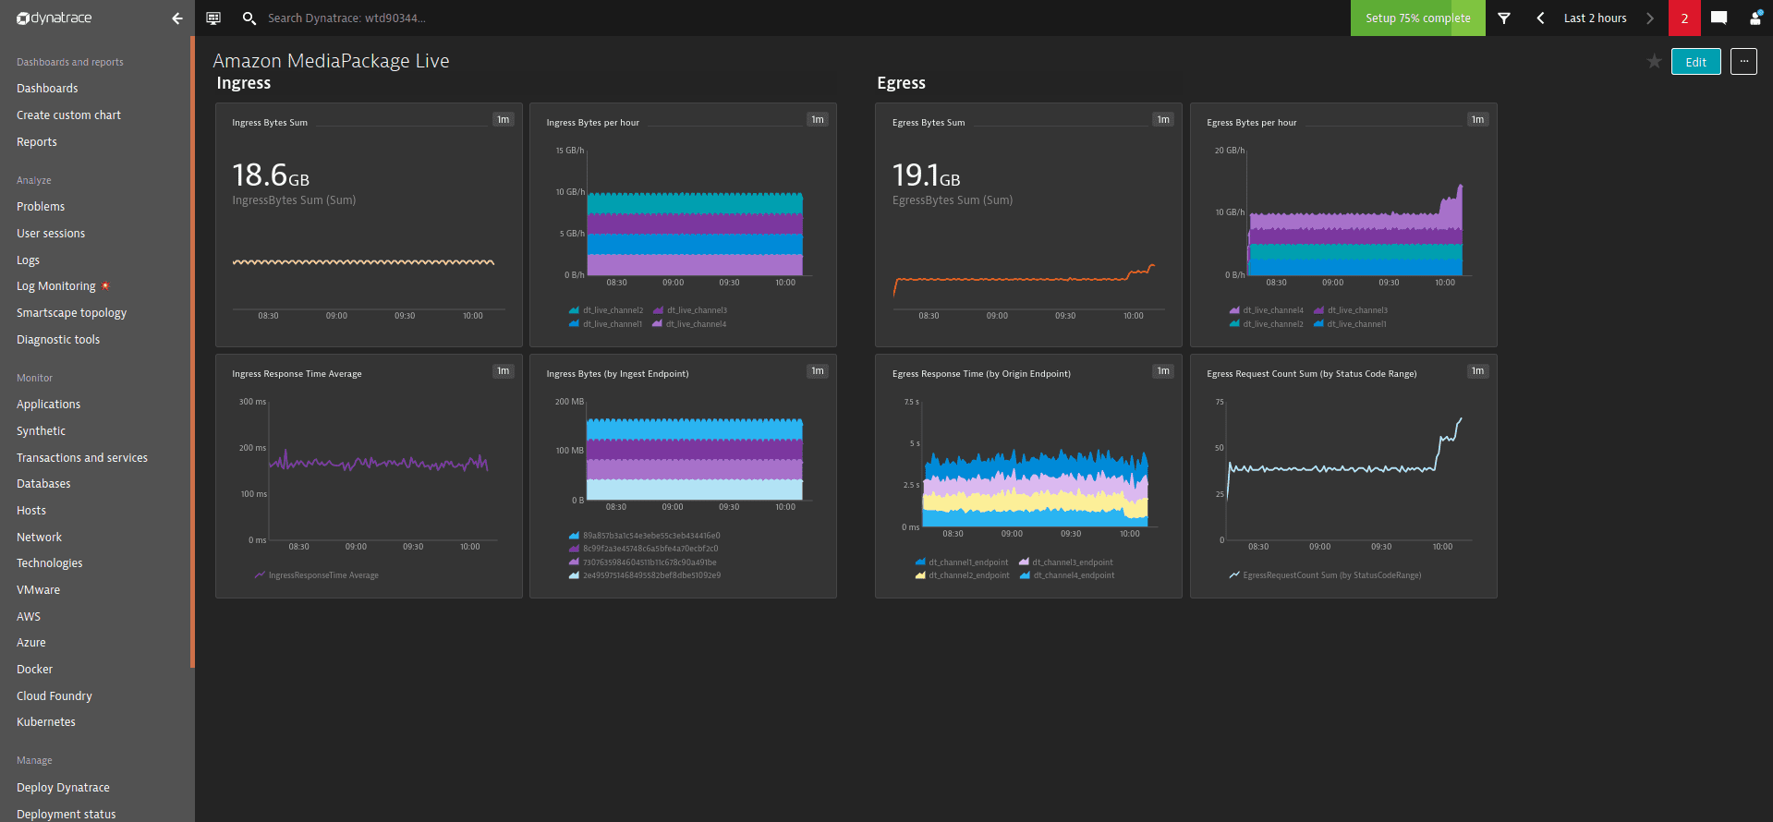
Task: Open the chat message icon
Action: click(x=1719, y=18)
